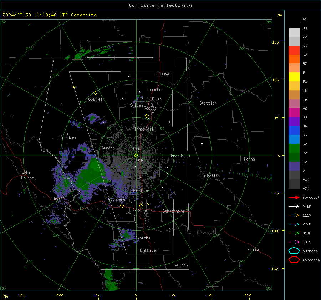Click the yellow diamond marker above Calgary
The width and height of the screenshot is (321, 300).
coord(141,205)
